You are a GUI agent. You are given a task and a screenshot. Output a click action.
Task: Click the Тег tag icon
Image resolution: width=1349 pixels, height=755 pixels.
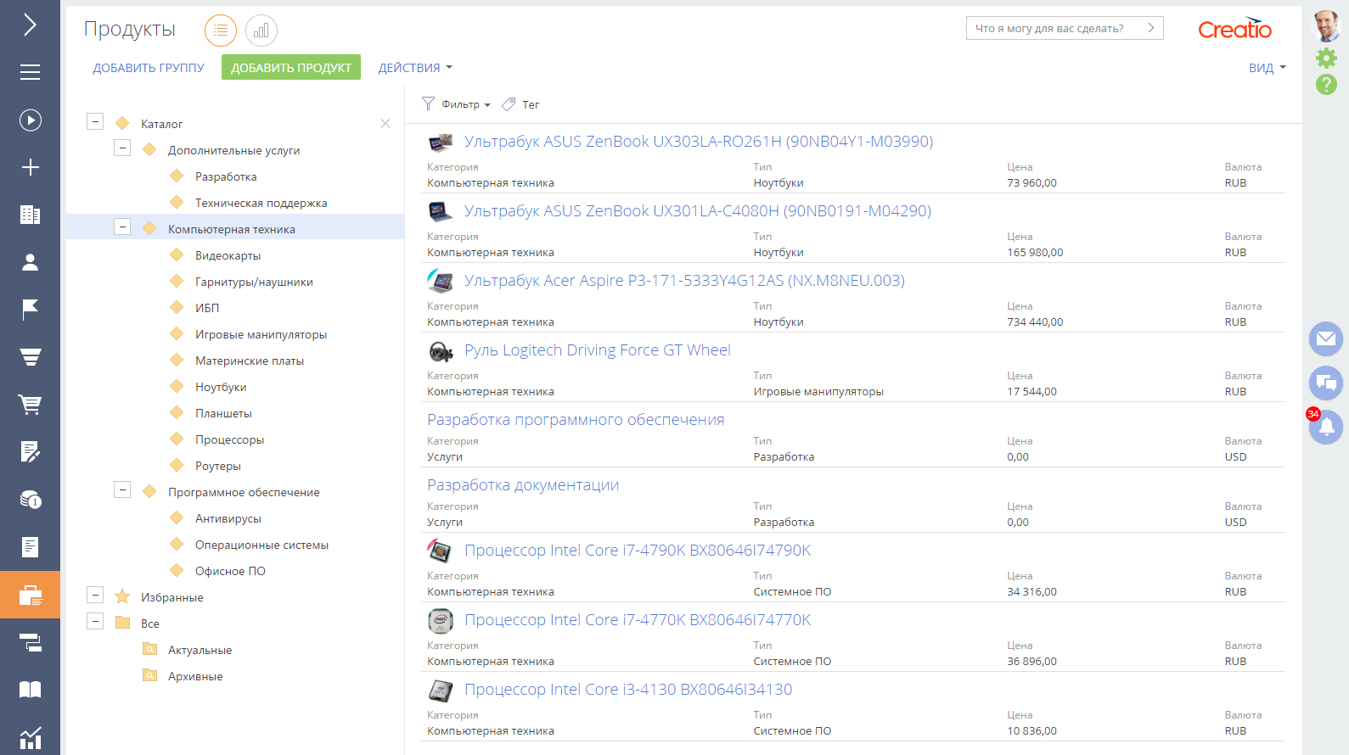tap(509, 104)
